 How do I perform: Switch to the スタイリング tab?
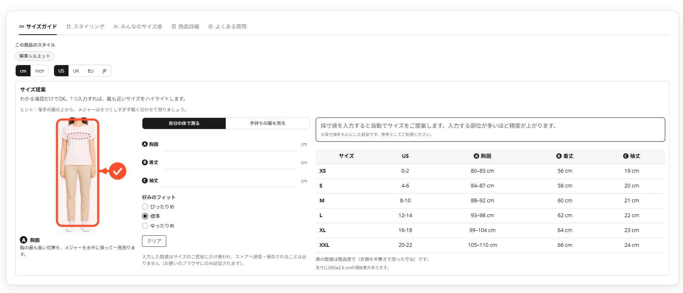[85, 26]
